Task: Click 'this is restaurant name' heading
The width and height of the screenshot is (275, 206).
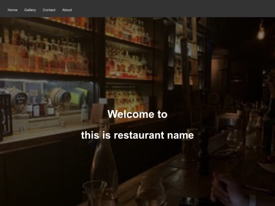Action: 137,135
